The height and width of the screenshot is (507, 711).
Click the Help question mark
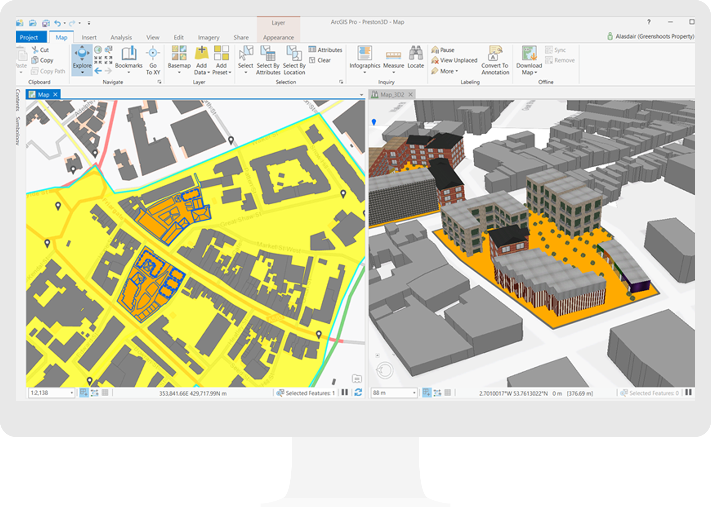649,22
